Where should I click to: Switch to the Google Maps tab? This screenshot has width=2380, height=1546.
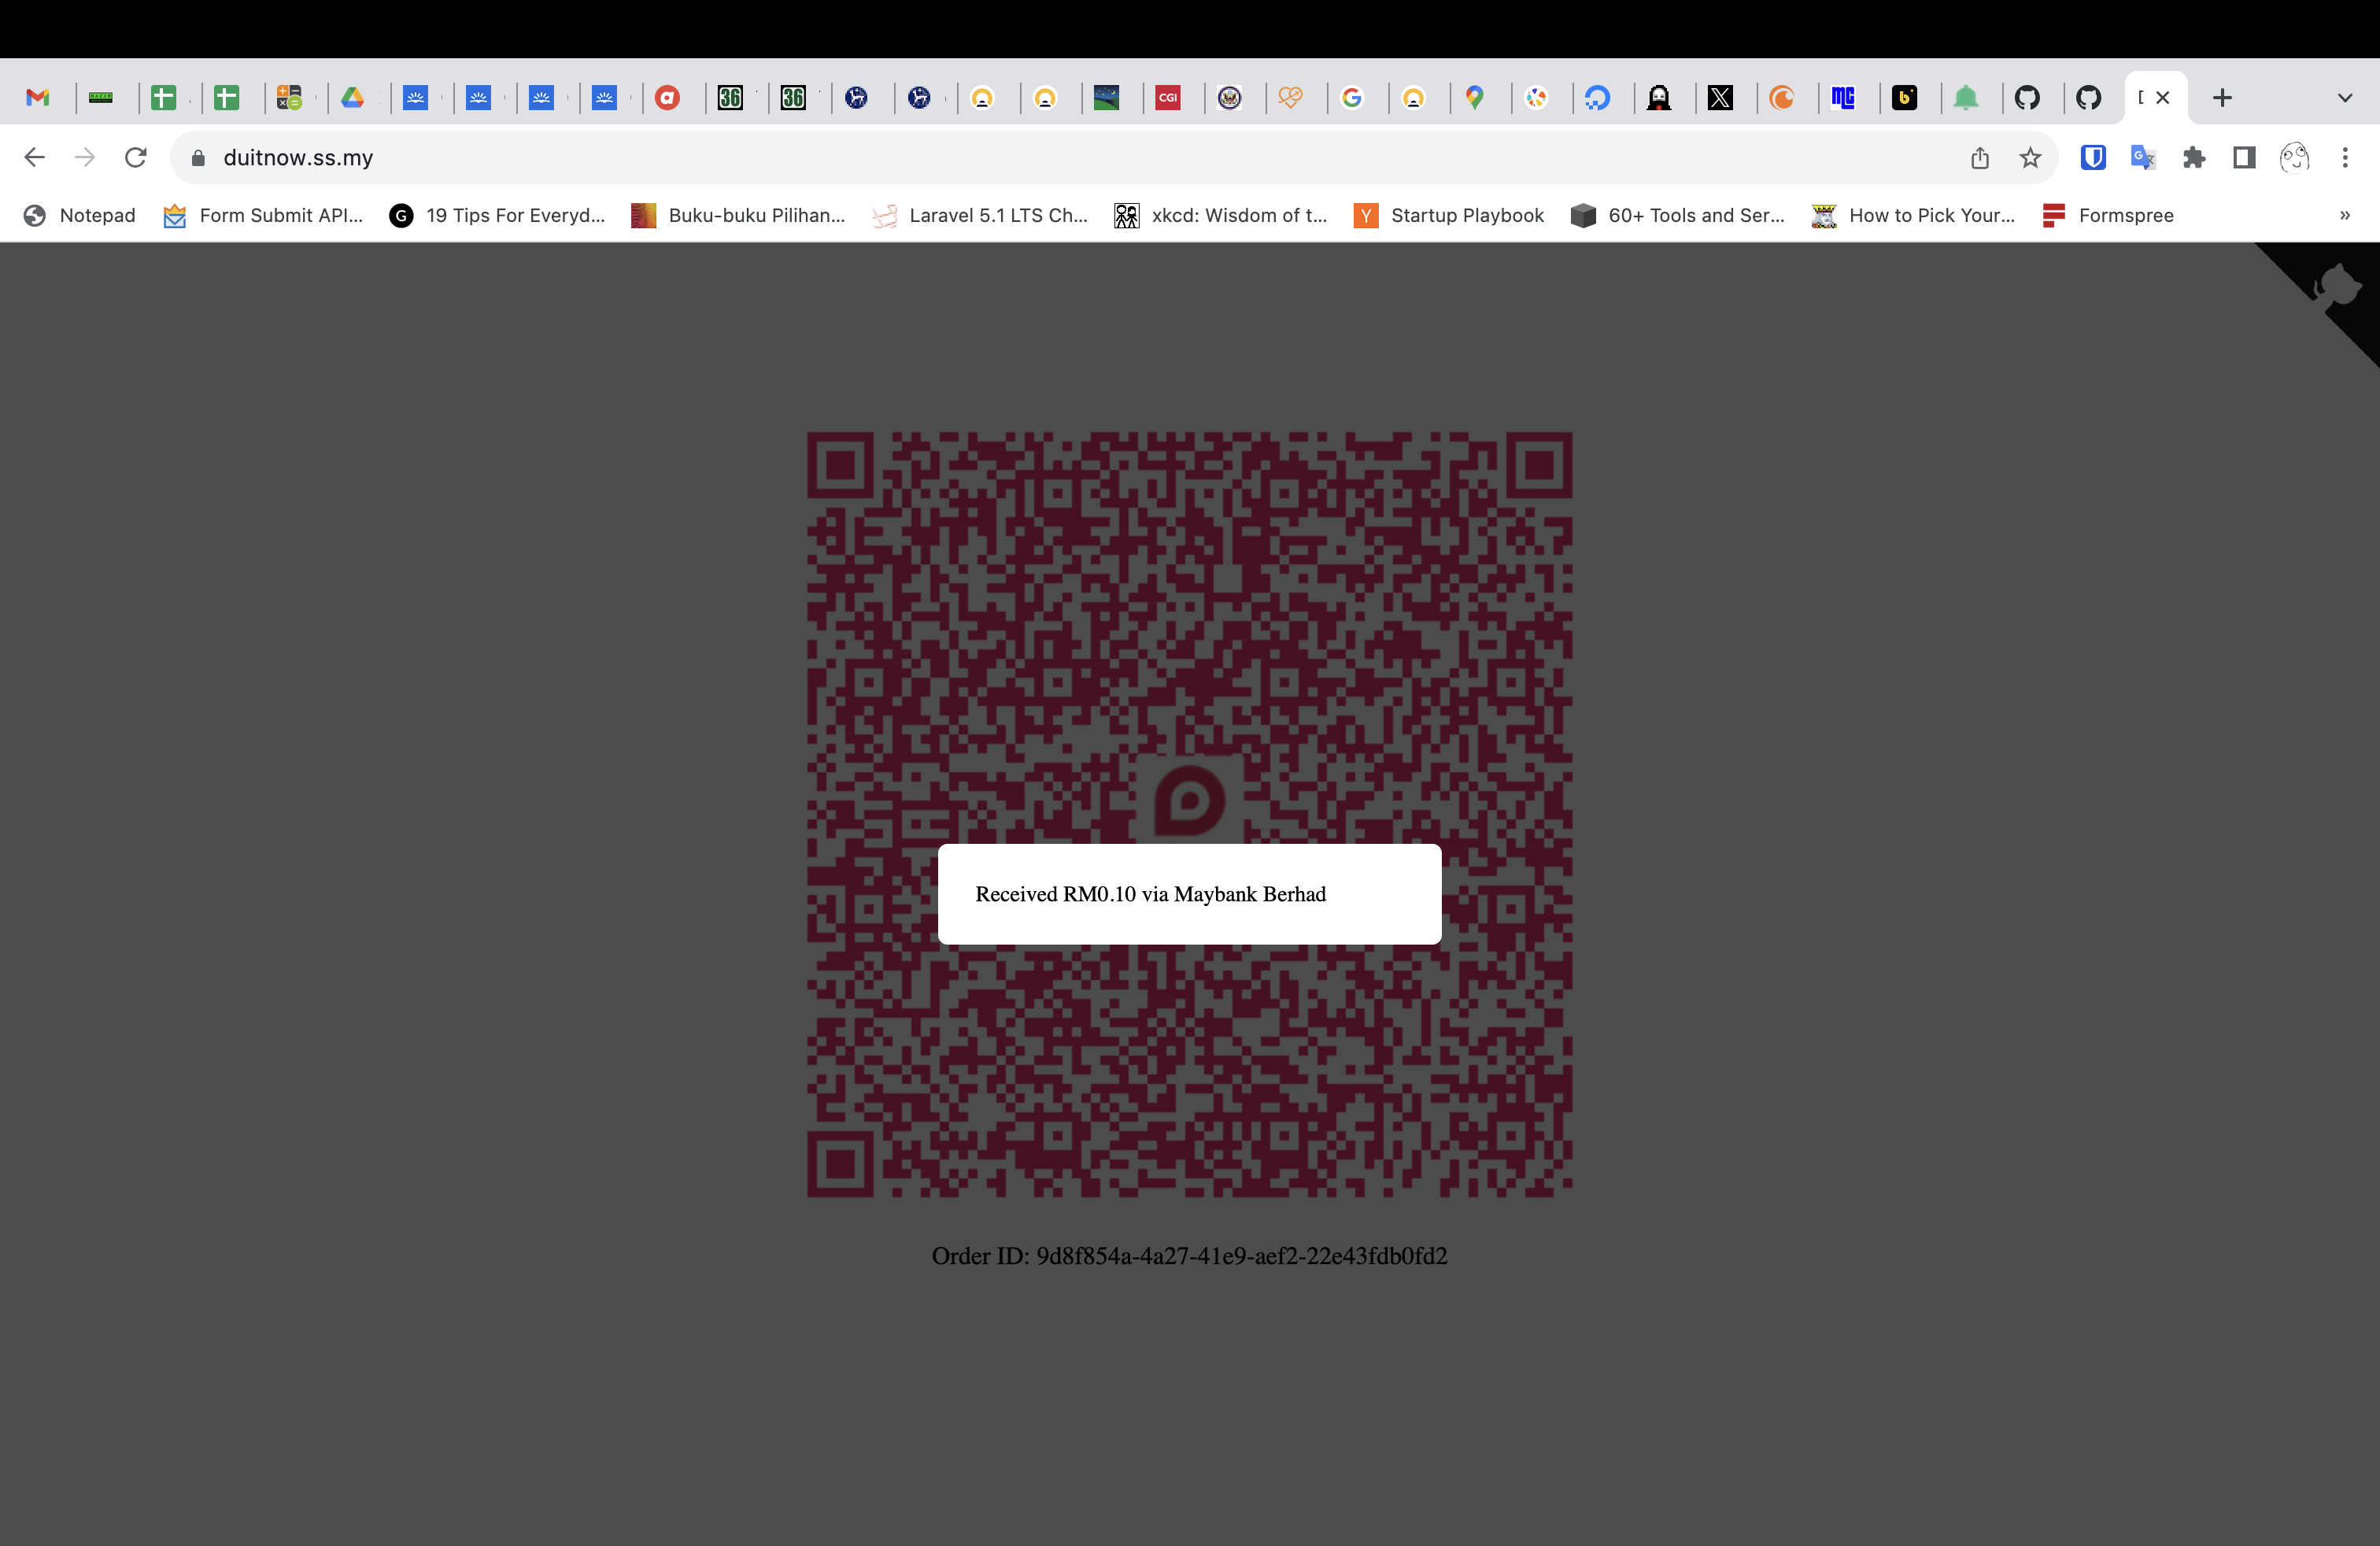[x=1475, y=98]
